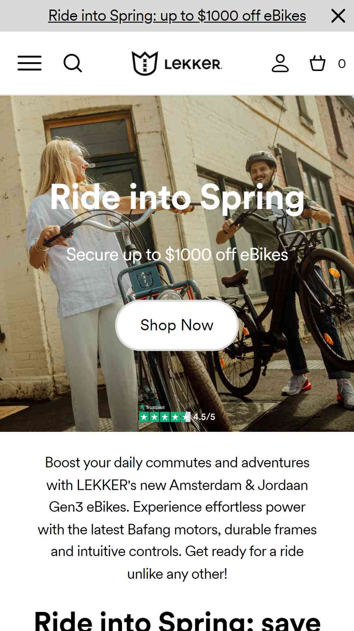Dismiss the promo banner with the X
354x631 pixels.
pos(338,16)
